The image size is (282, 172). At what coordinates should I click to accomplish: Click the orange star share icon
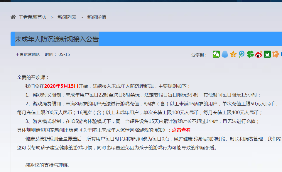pyautogui.click(x=275, y=54)
